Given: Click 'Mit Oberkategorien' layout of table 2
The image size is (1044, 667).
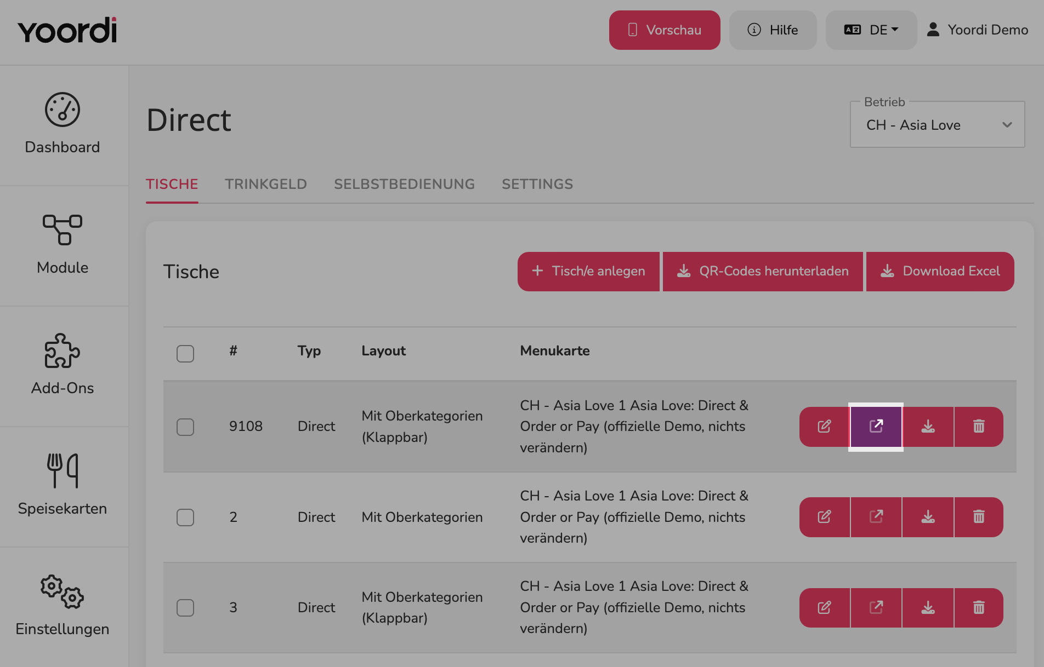Looking at the screenshot, I should 422,517.
